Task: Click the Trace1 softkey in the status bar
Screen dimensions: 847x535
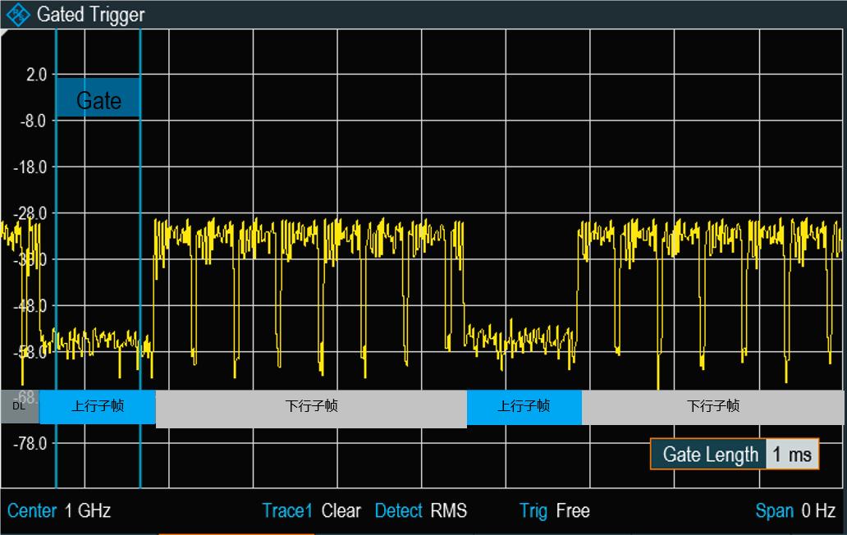Action: tap(287, 510)
